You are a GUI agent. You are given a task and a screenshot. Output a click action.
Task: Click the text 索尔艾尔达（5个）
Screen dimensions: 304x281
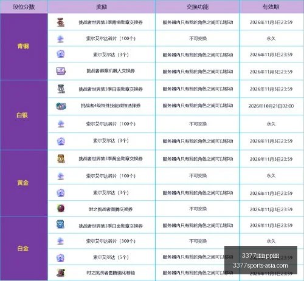point(111,257)
